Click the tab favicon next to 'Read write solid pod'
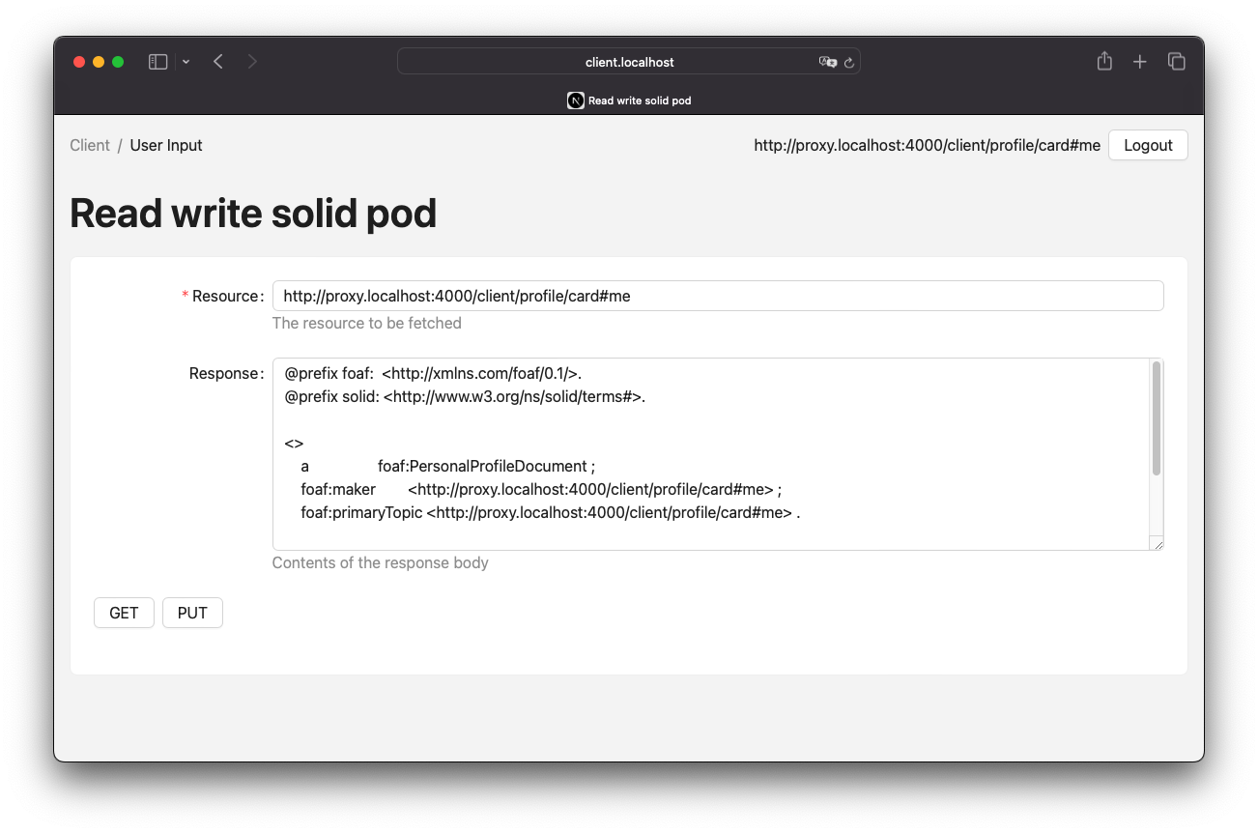This screenshot has width=1258, height=833. click(576, 101)
